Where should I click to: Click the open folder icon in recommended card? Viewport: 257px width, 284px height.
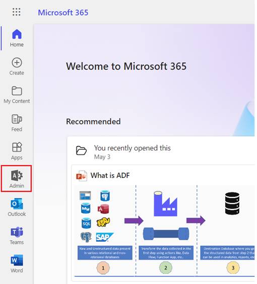81,150
